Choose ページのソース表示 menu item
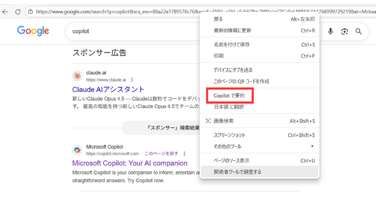Image resolution: width=376 pixels, height=197 pixels. pos(260,160)
